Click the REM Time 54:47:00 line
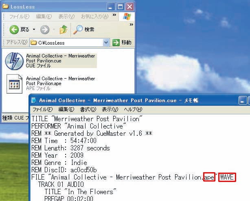 click(x=64, y=141)
